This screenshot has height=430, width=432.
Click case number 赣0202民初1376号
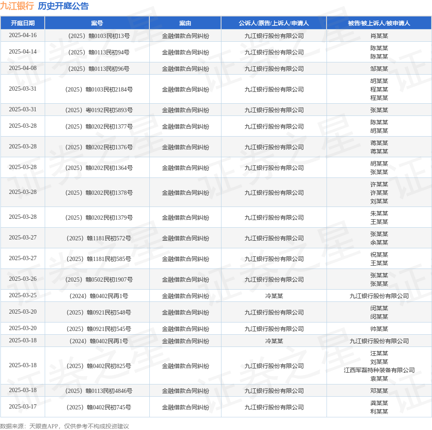[x=99, y=147]
